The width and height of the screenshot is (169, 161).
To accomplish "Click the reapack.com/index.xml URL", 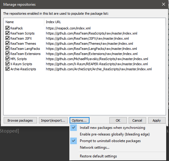I will 68,28.
